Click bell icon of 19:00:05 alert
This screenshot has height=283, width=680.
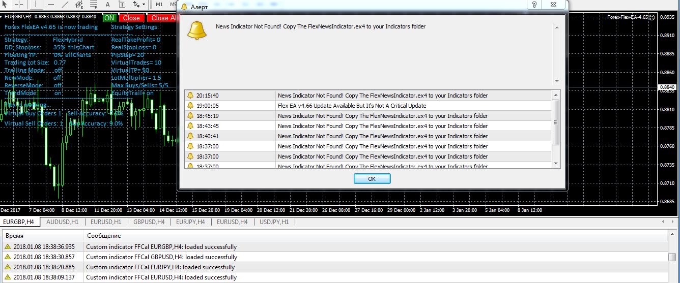[190, 106]
